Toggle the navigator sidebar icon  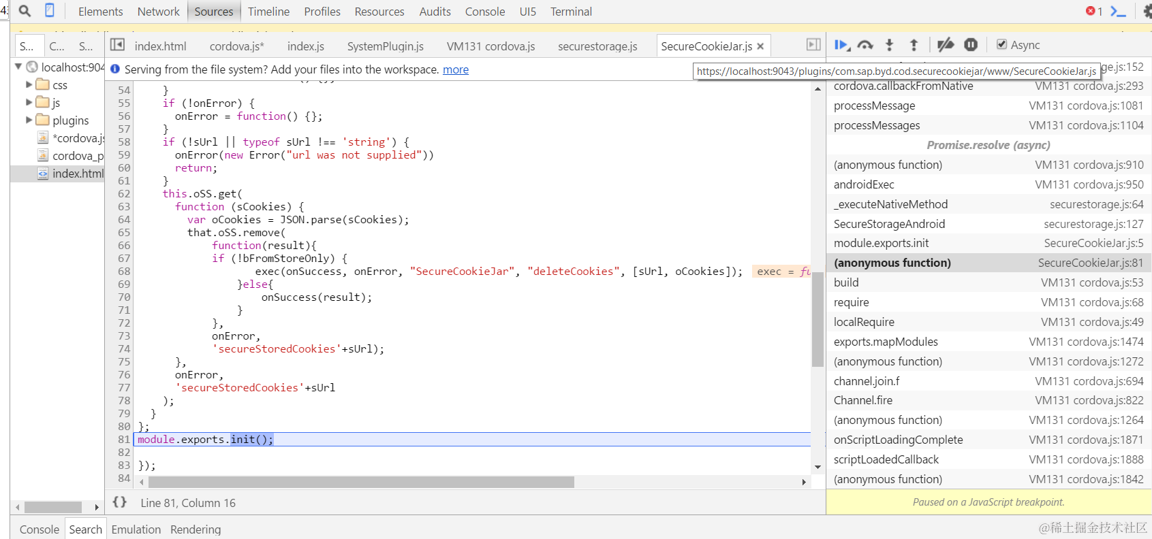(117, 45)
